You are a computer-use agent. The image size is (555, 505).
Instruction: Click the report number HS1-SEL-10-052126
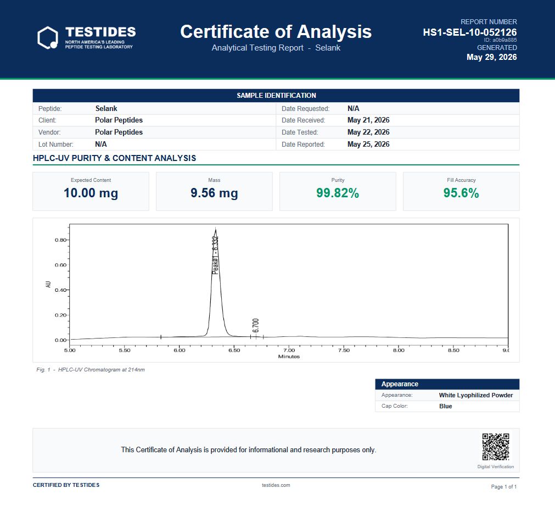(x=470, y=32)
